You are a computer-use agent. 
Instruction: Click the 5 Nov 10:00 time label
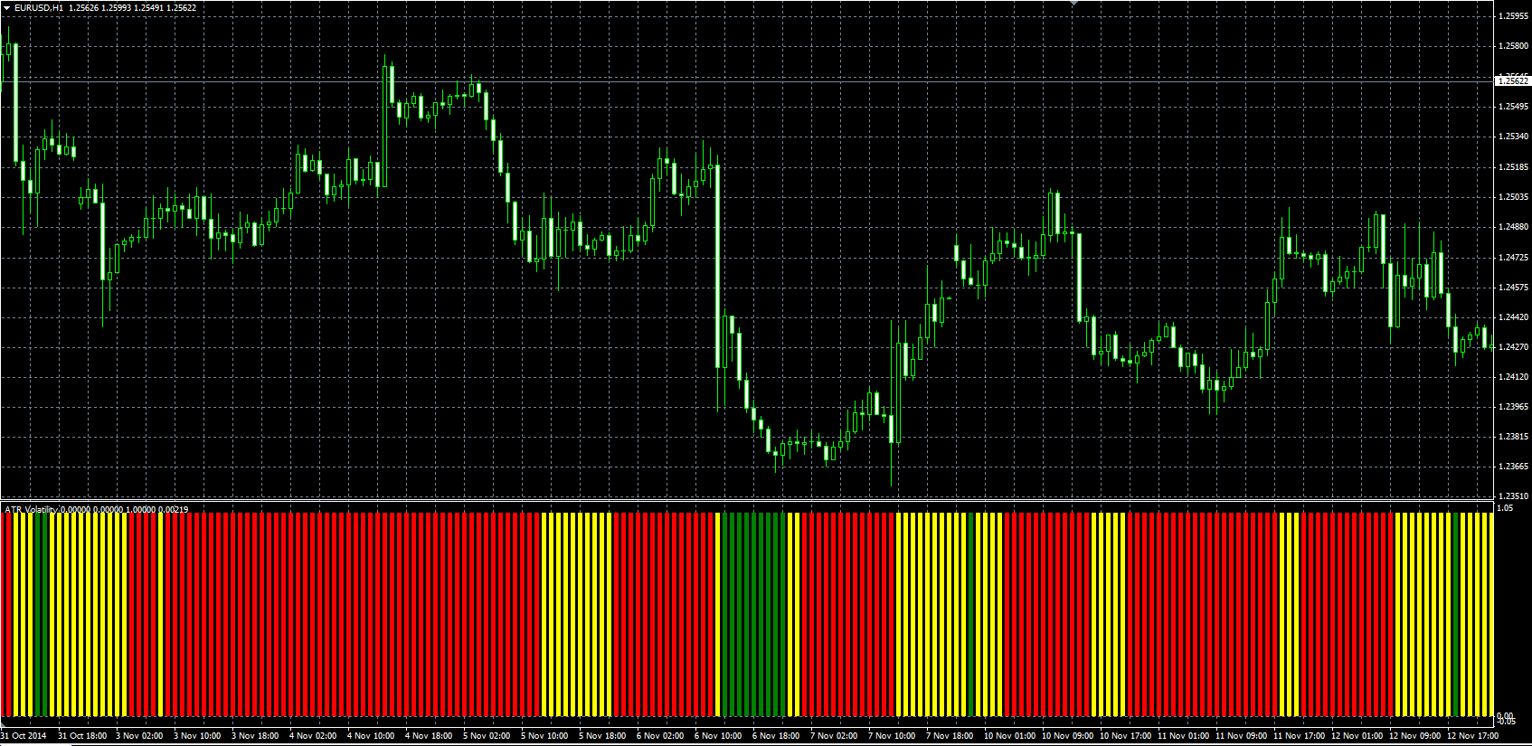545,736
